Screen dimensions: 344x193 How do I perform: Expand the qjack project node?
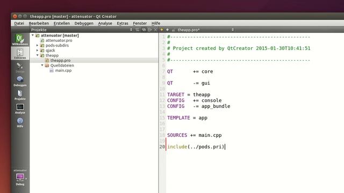click(37, 50)
